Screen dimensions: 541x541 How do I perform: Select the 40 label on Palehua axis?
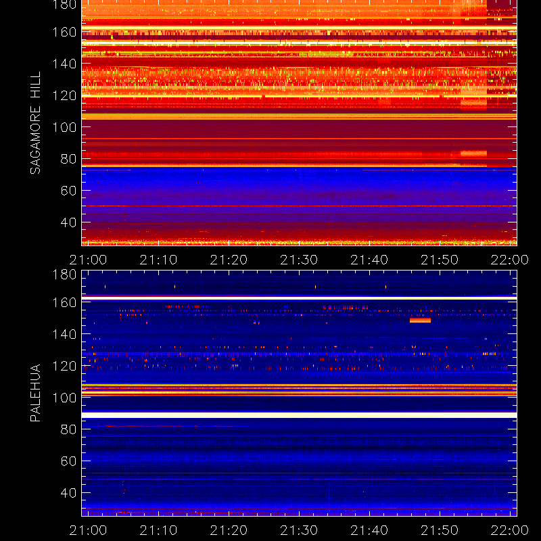point(68,493)
